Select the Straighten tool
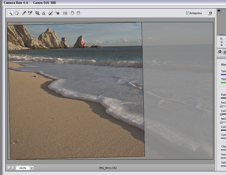Viewport: 226px width, 175px height. (44, 13)
